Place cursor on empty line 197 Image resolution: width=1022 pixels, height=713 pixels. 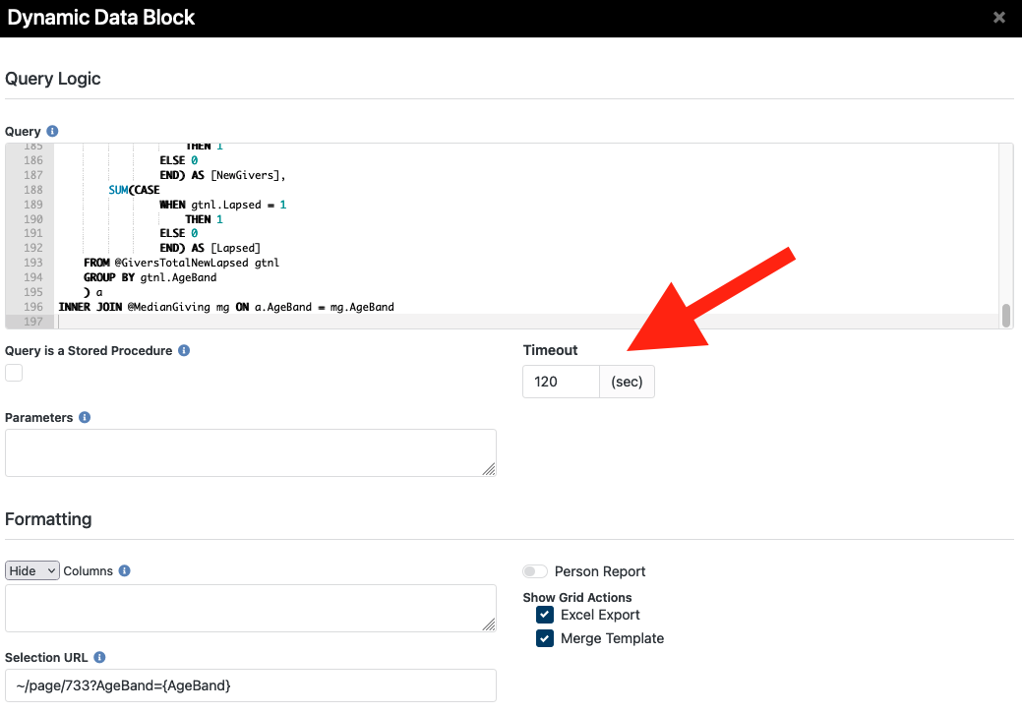point(528,322)
